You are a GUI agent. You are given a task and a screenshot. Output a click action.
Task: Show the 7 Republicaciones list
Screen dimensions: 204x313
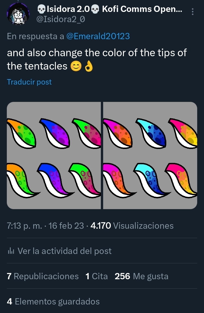pyautogui.click(x=42, y=276)
